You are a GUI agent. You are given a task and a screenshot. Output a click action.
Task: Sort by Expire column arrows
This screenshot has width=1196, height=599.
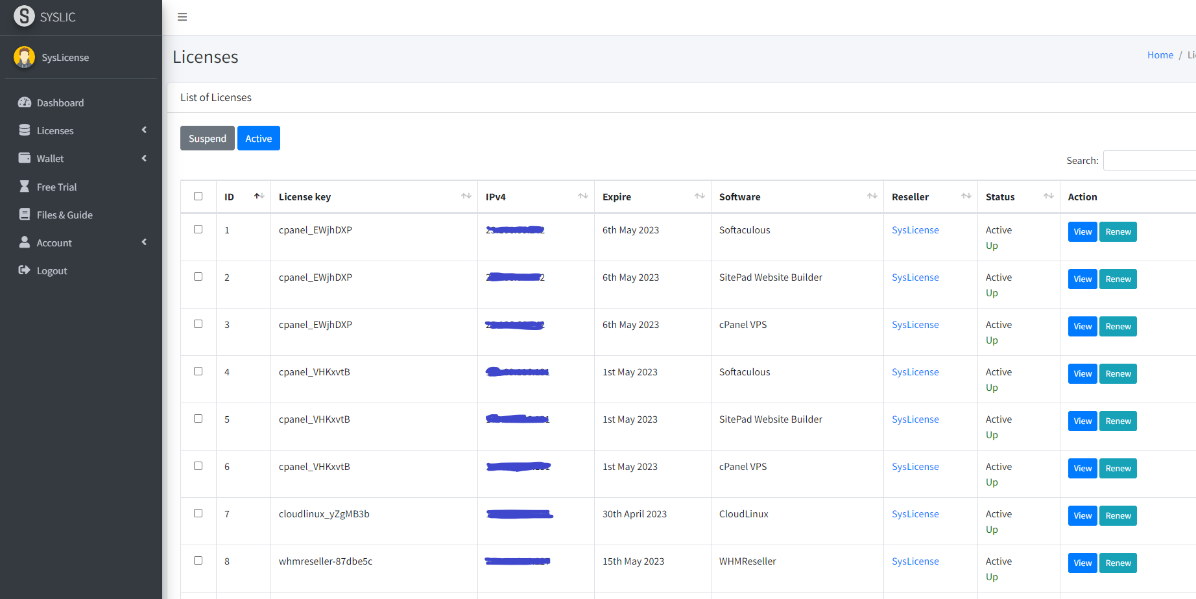pyautogui.click(x=699, y=196)
